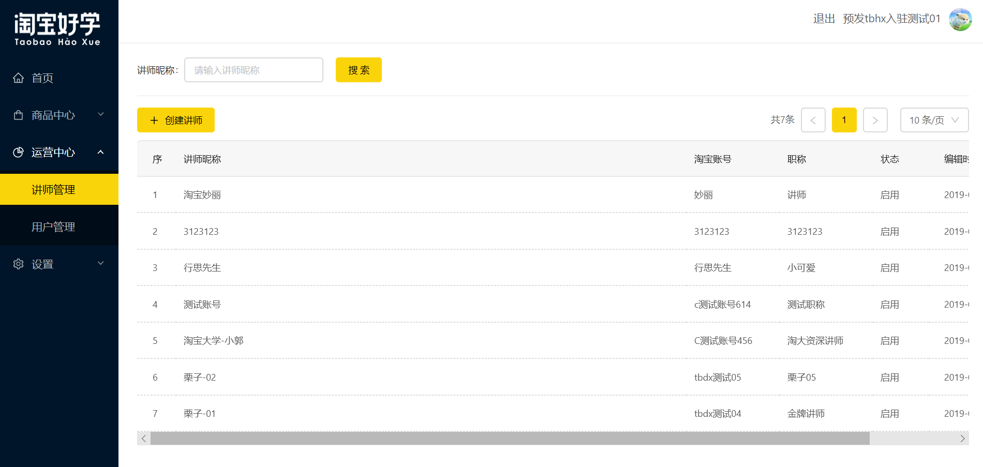Click the 淘宝账号 column header
The width and height of the screenshot is (983, 467).
point(713,159)
